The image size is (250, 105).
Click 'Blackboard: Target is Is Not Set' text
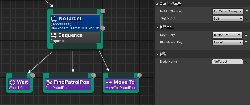click(x=75, y=28)
